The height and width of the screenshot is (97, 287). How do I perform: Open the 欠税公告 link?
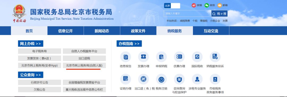pyautogui.click(x=40, y=90)
